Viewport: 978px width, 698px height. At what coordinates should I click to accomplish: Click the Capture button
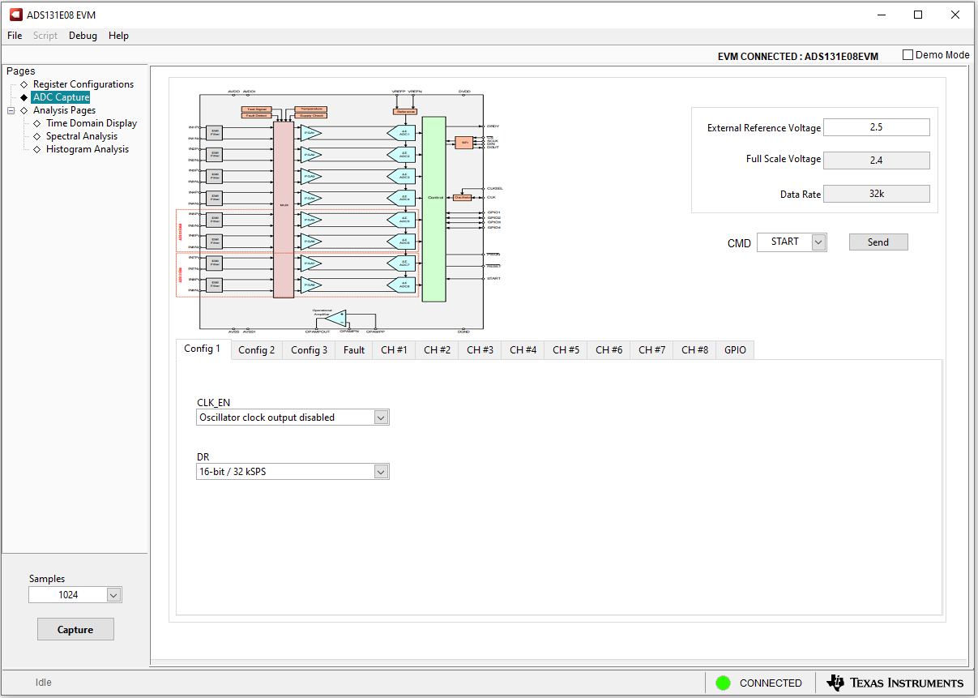pos(75,629)
